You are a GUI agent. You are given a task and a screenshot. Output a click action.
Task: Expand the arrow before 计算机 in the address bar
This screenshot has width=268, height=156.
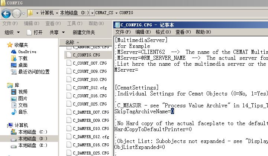[x=37, y=13]
